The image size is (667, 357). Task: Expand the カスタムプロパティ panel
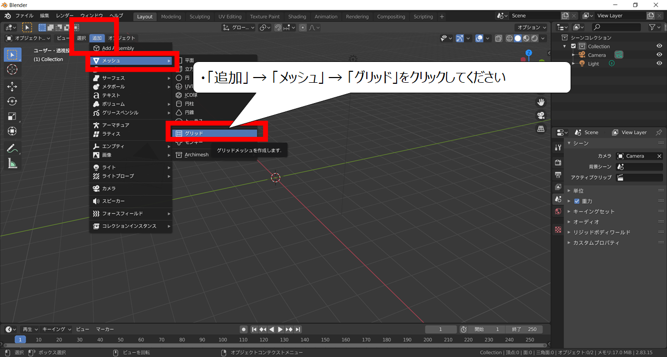coord(596,243)
